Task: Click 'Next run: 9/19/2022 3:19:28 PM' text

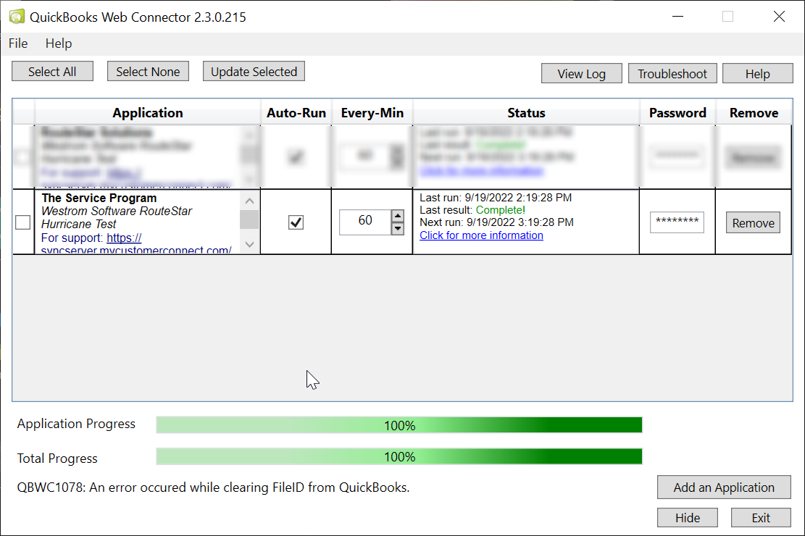Action: [x=496, y=222]
